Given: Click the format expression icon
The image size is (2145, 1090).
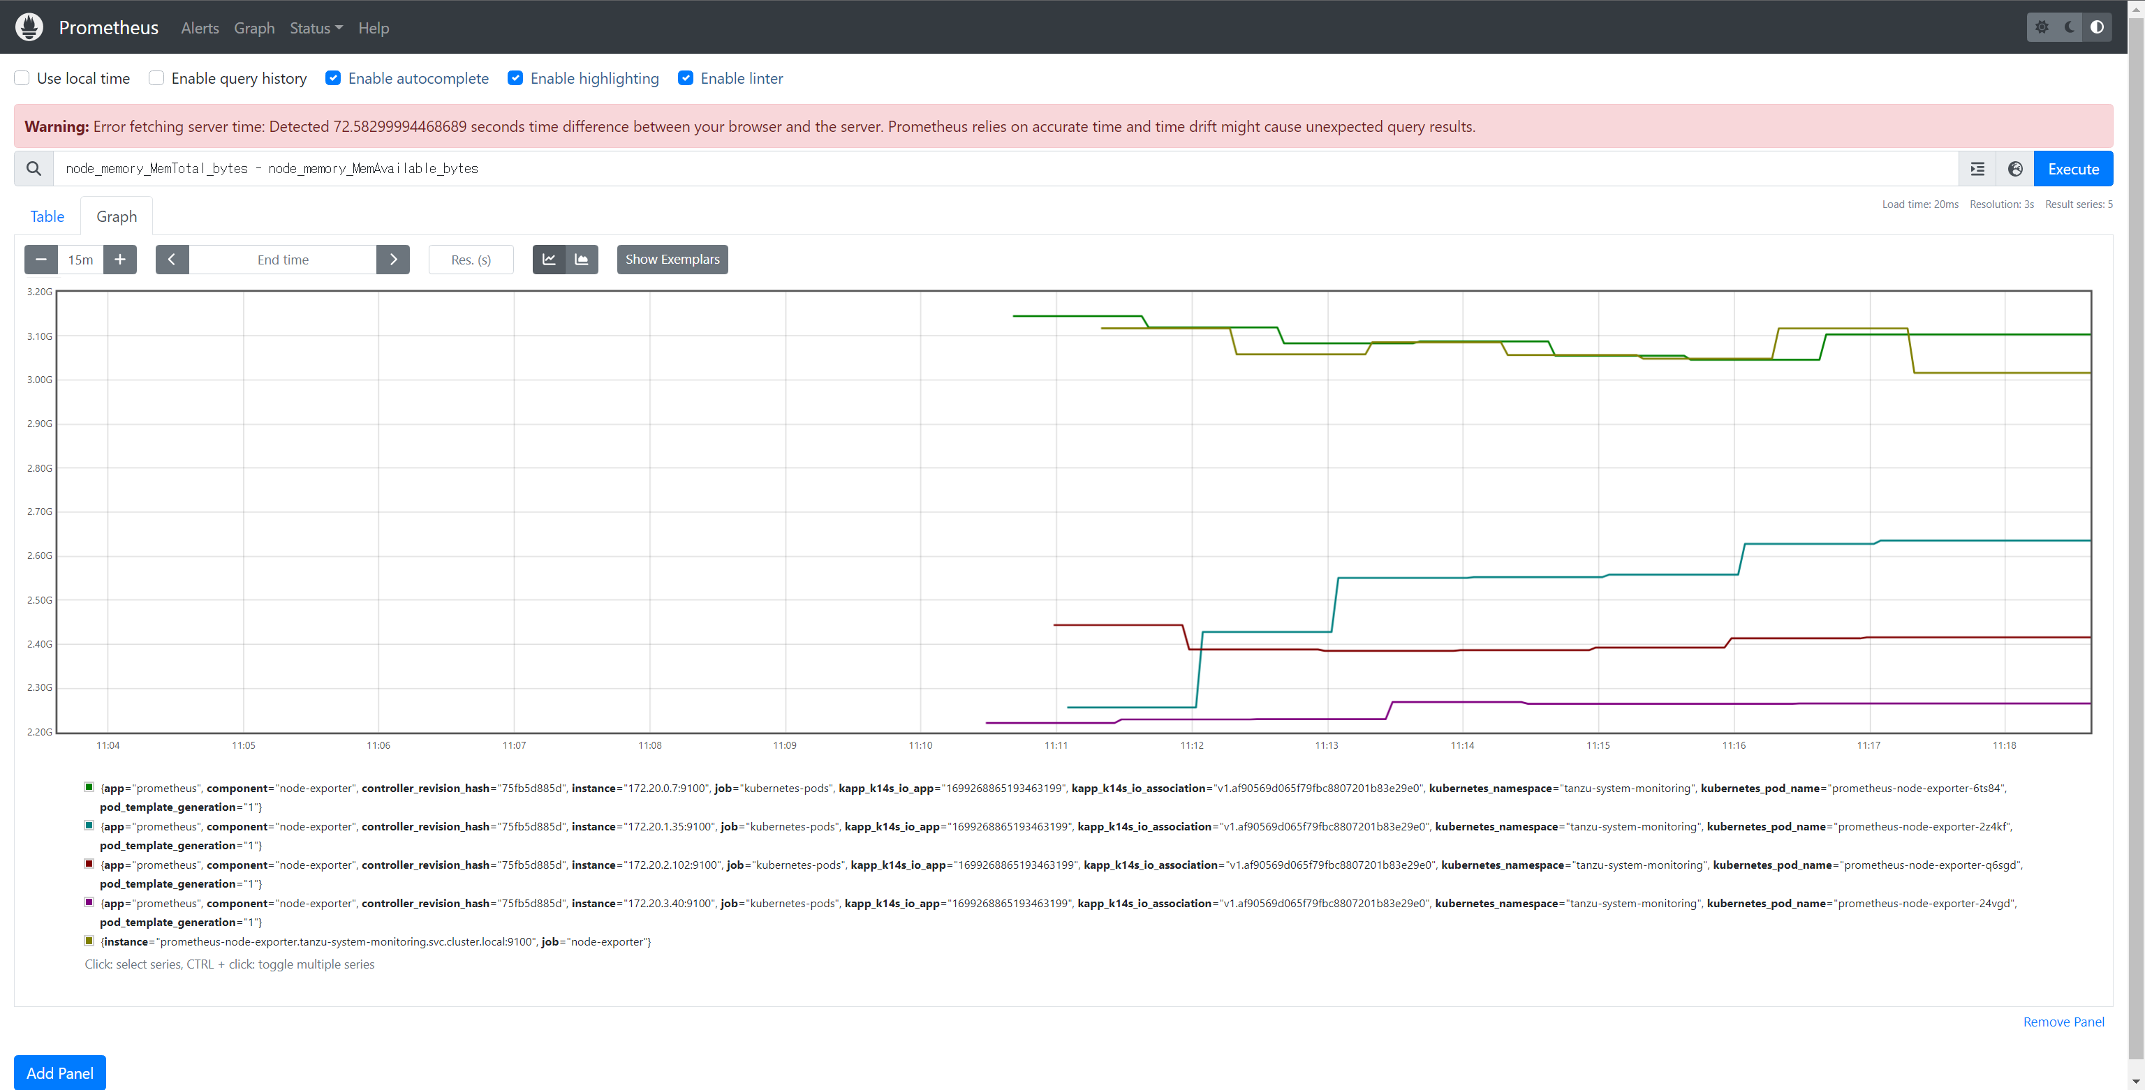Looking at the screenshot, I should (1977, 169).
